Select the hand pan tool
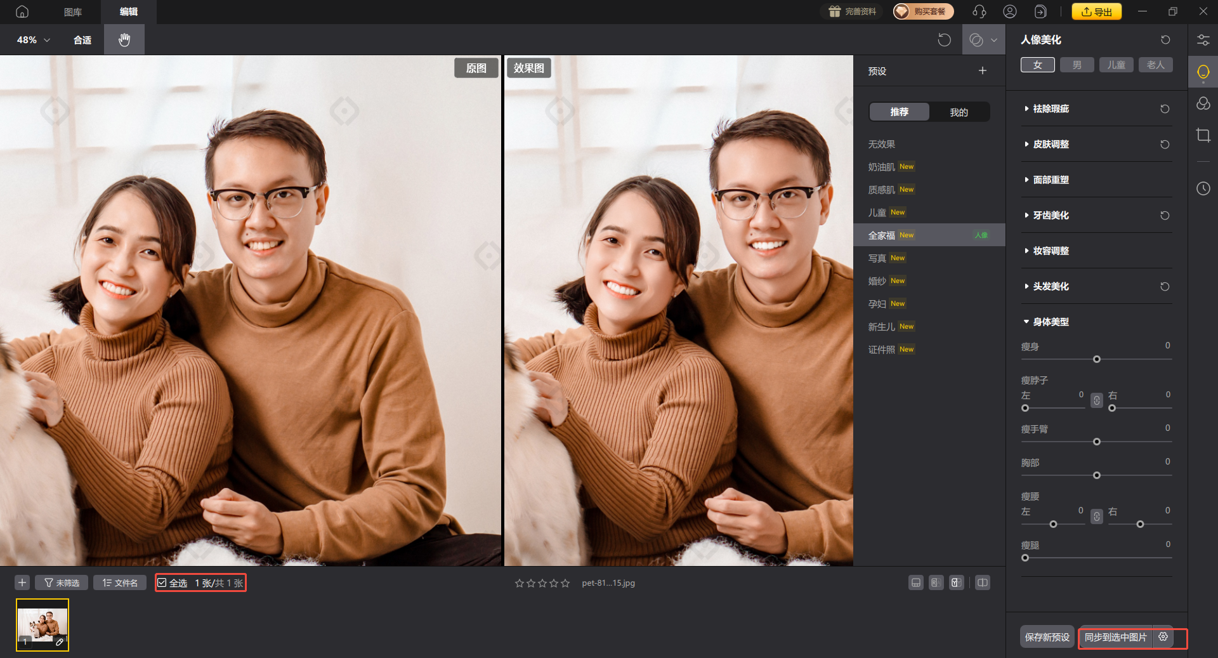1218x658 pixels. pyautogui.click(x=124, y=39)
